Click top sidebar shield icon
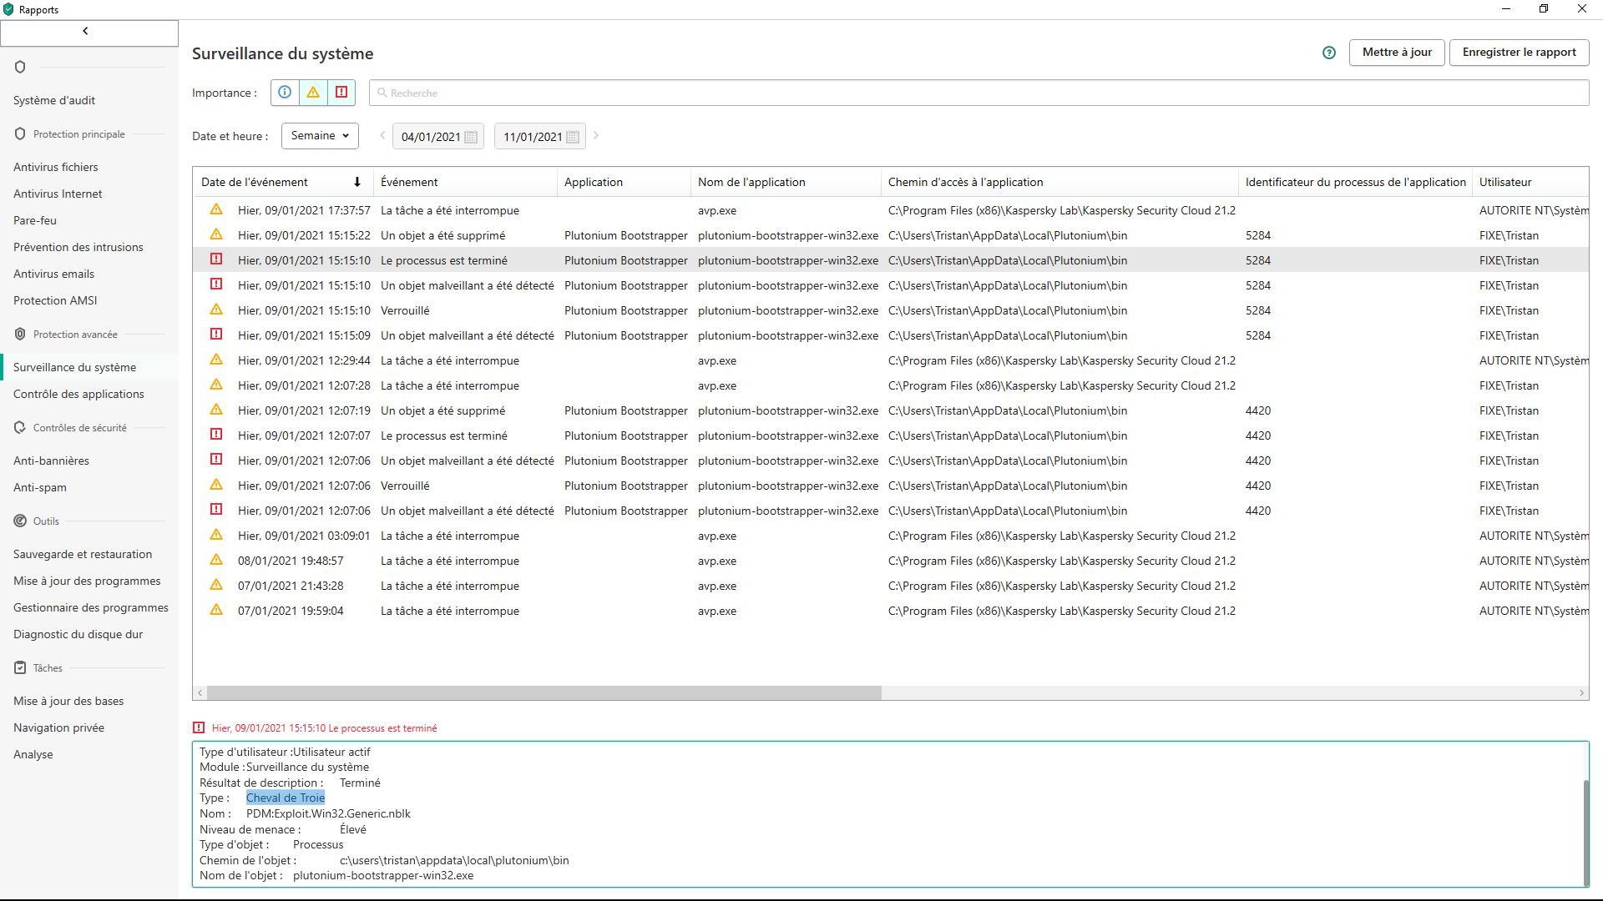The height and width of the screenshot is (901, 1603). pos(20,67)
